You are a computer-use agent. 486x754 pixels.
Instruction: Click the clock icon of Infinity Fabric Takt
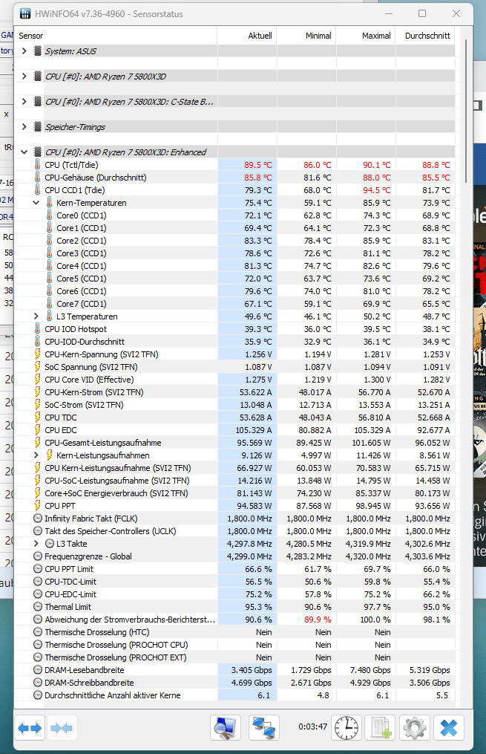pyautogui.click(x=38, y=519)
